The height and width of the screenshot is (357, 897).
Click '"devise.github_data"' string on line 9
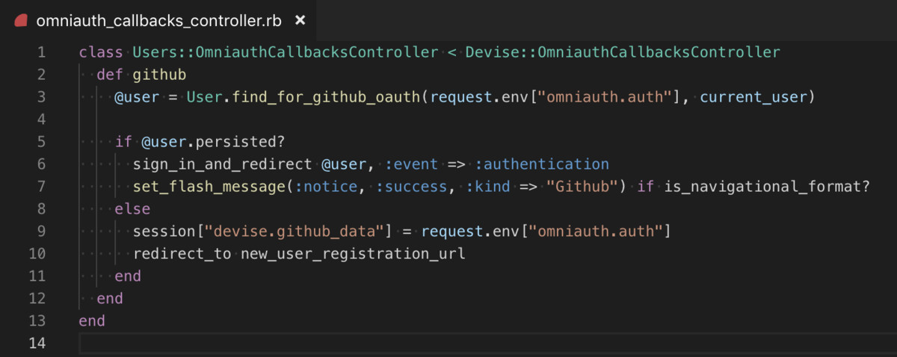click(295, 232)
